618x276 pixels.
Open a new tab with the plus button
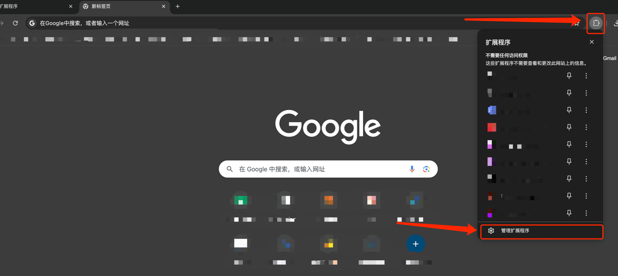click(178, 6)
